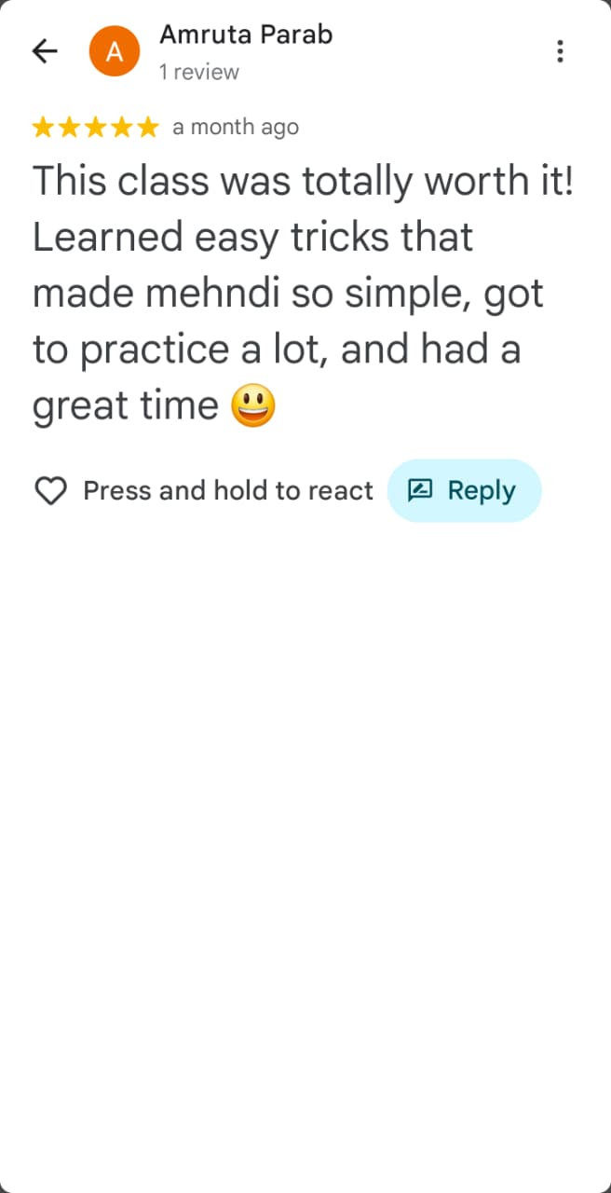Click the line 'This class was totally worth it!'
Viewport: 611px width, 1193px height.
pos(304,181)
